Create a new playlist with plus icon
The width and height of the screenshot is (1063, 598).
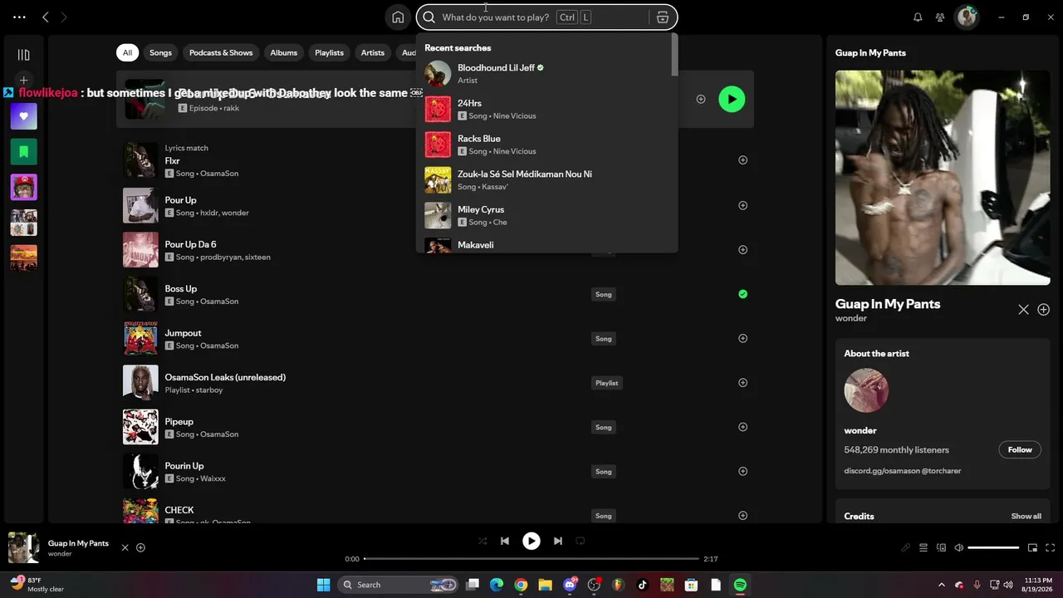tap(23, 81)
